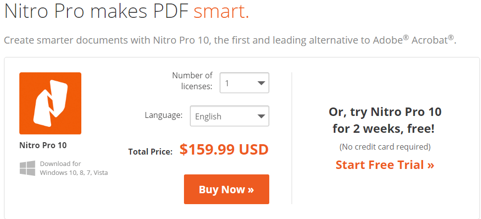Expand the Language selector arrow
Image resolution: width=481 pixels, height=219 pixels.
pos(261,116)
